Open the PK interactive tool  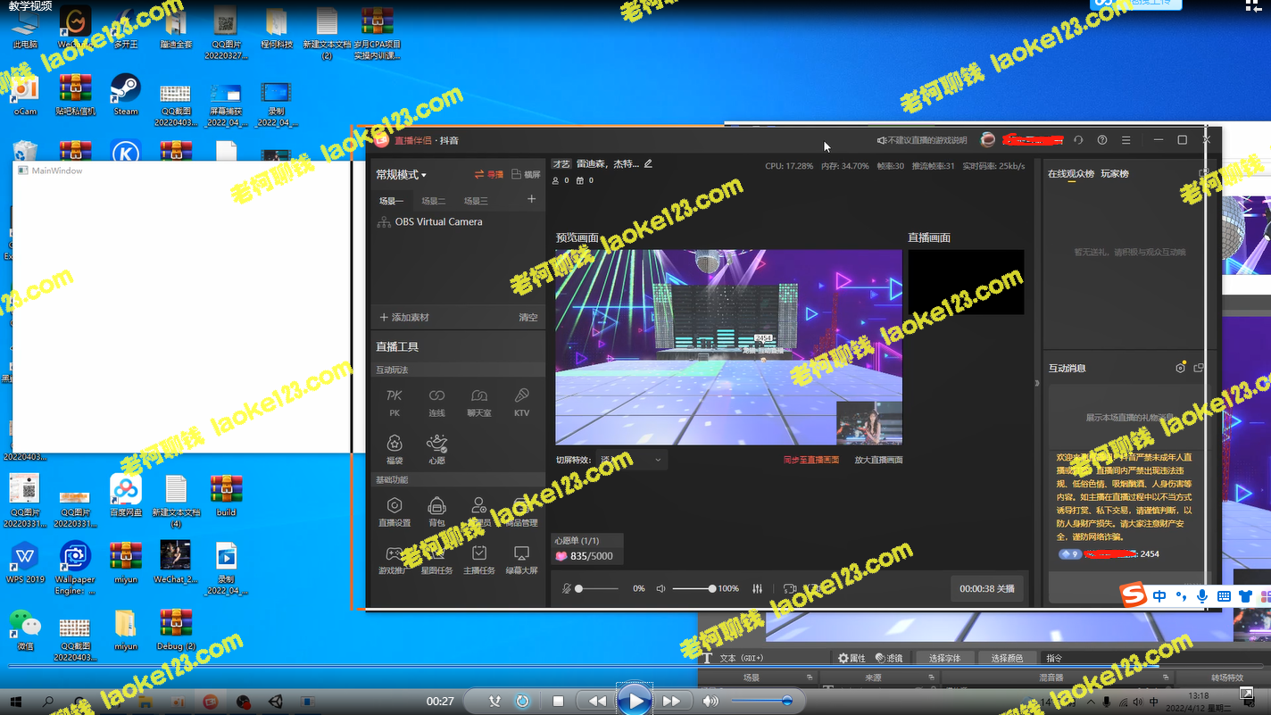pyautogui.click(x=395, y=402)
